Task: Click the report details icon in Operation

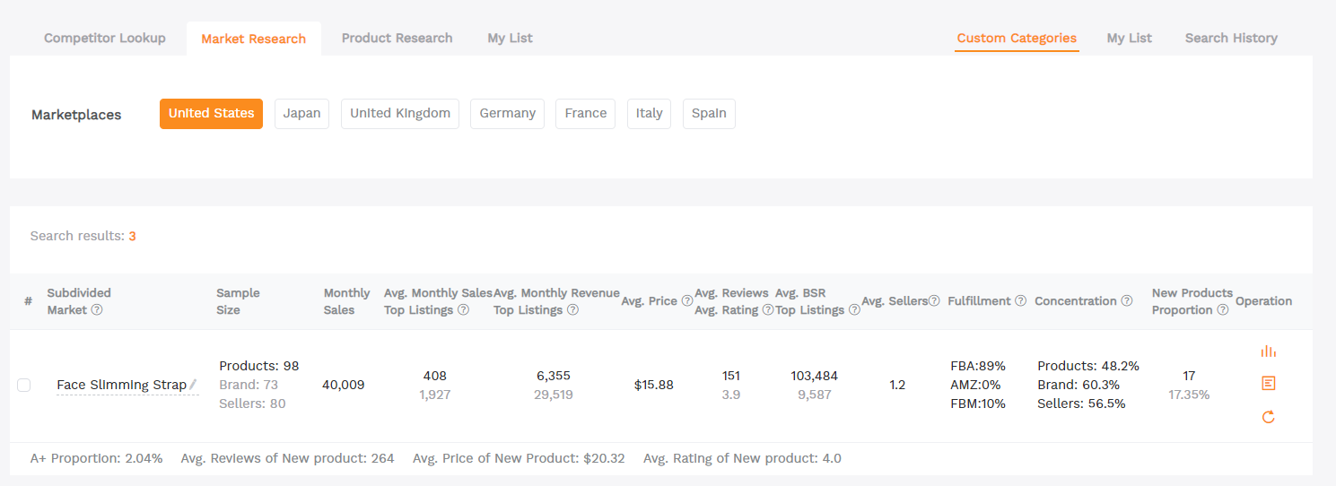Action: [x=1268, y=384]
